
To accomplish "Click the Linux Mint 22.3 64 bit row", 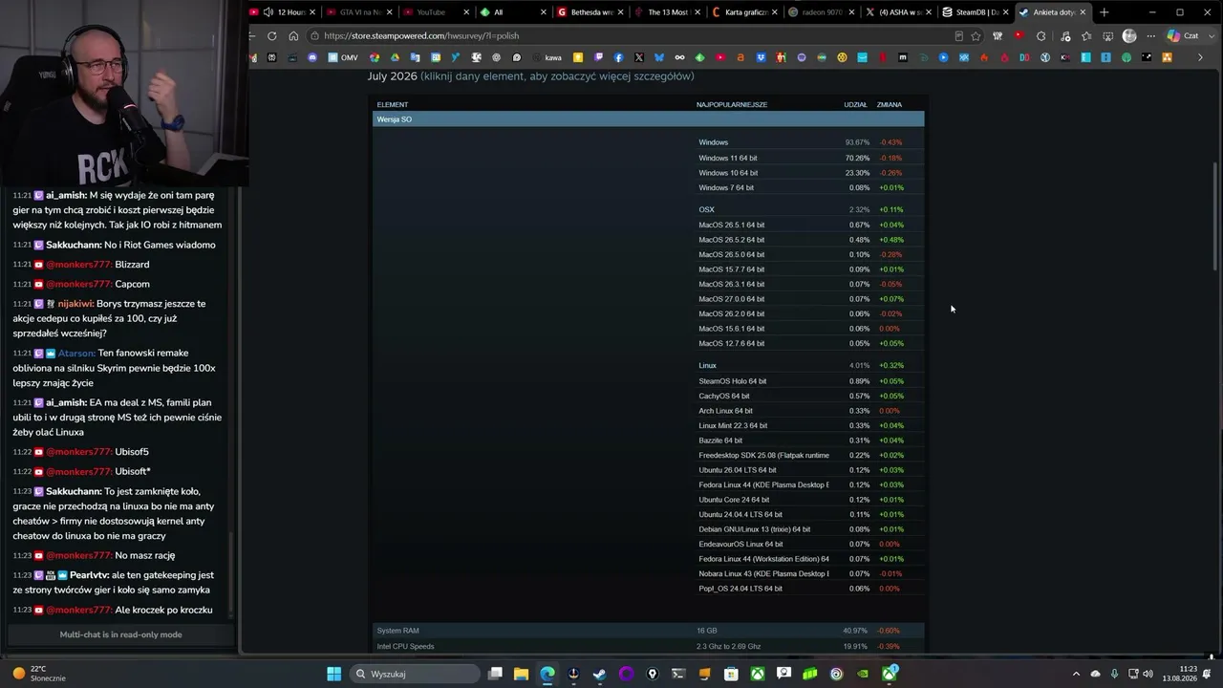I will (x=810, y=425).
